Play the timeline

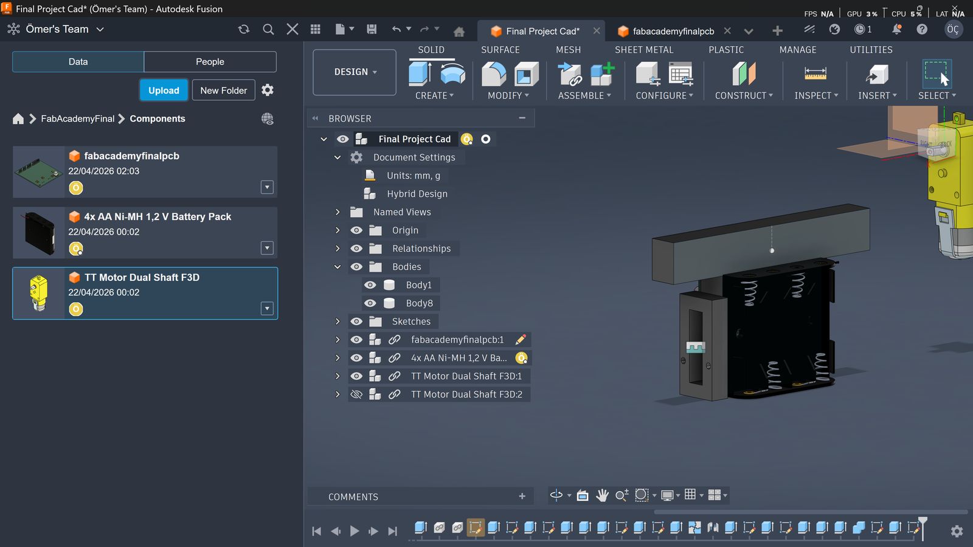[355, 531]
